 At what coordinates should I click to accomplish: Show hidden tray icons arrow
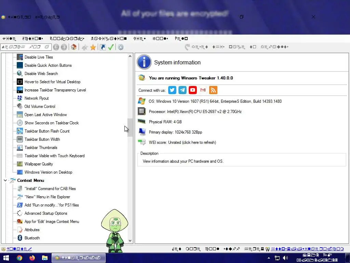269,258
